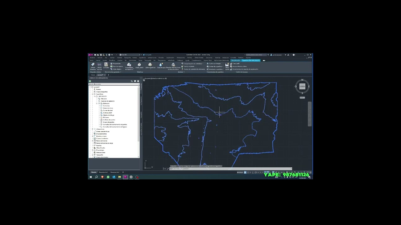This screenshot has height=225, width=401.
Task: Click the Windows Start button
Action: (91, 177)
